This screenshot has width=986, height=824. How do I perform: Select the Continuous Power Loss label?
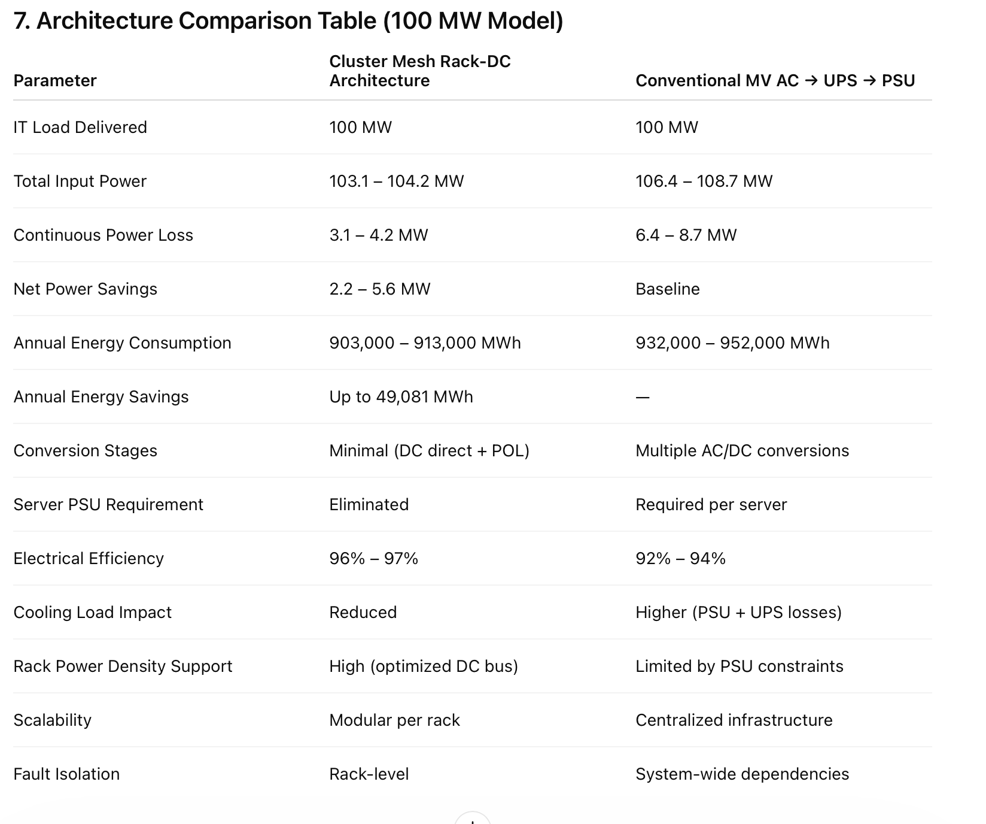pos(103,235)
